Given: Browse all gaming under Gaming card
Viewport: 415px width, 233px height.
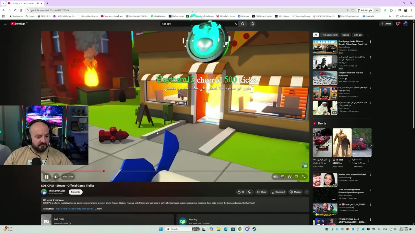Looking at the screenshot, I should 201,224.
